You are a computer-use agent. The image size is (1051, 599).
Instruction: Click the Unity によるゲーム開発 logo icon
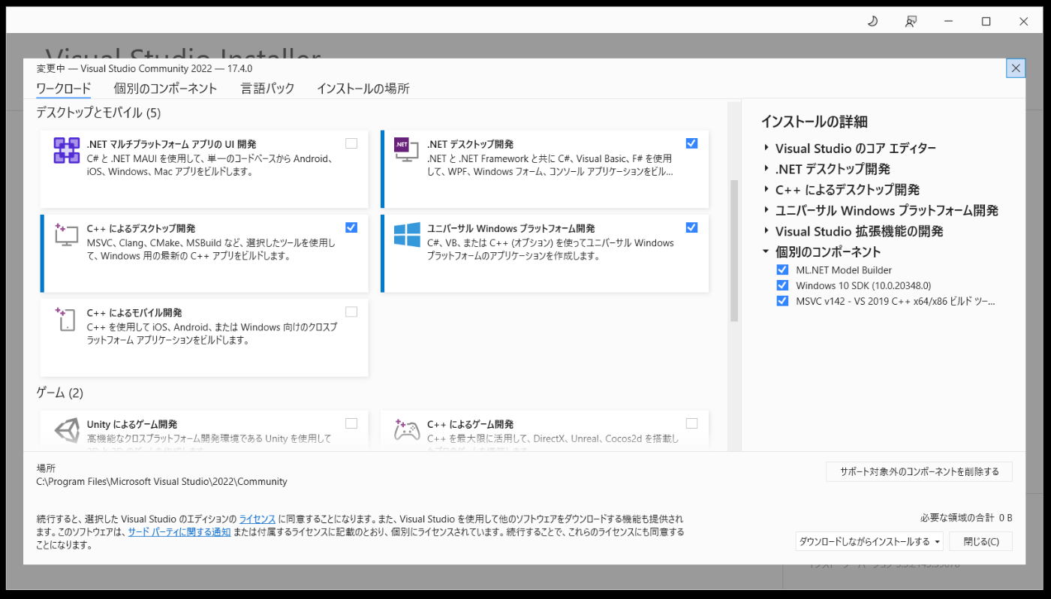tap(67, 431)
